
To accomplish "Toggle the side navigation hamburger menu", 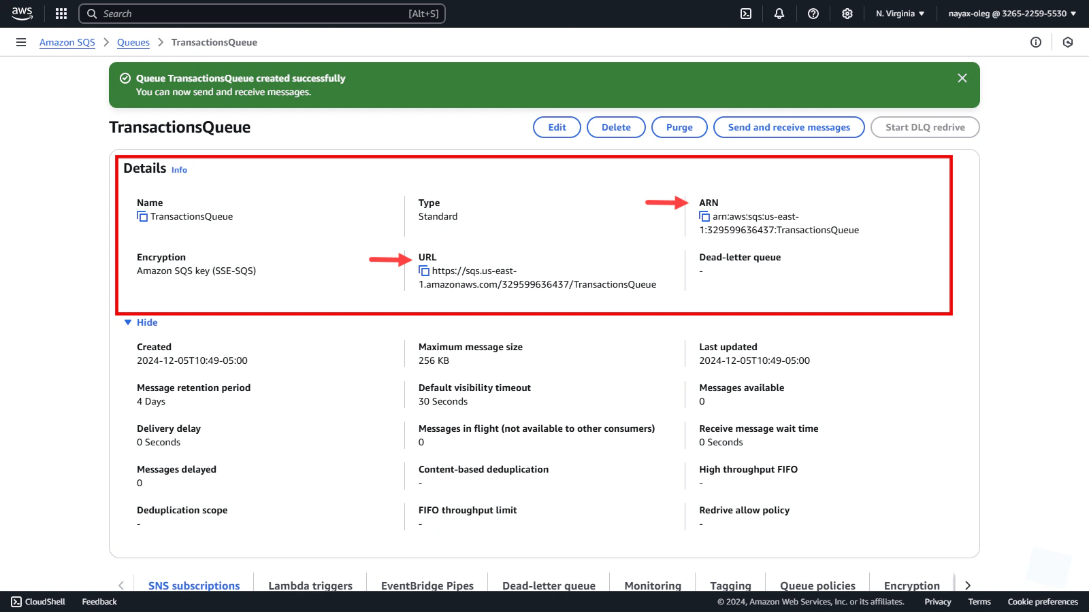I will [x=21, y=42].
